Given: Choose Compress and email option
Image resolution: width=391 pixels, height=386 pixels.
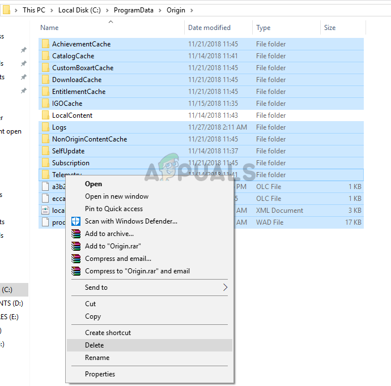Looking at the screenshot, I should [x=150, y=259].
